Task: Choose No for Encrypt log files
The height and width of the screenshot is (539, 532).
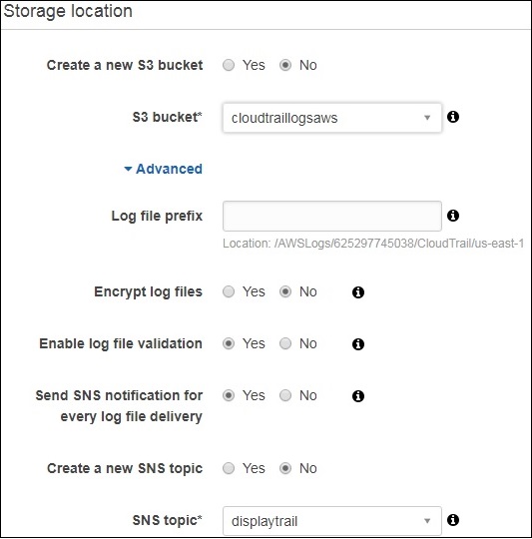Action: pos(285,291)
